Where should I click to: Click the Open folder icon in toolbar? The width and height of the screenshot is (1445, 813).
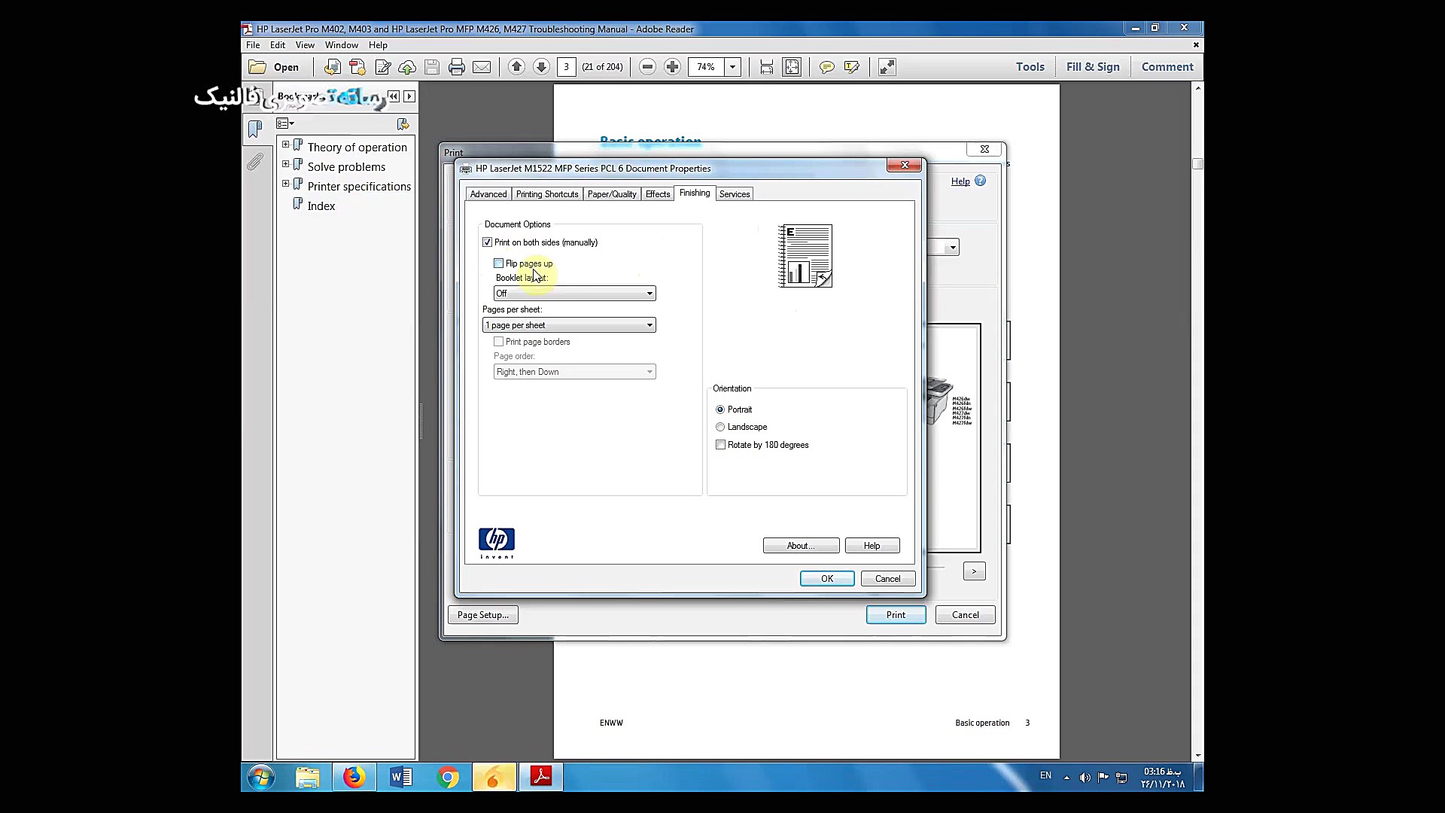(257, 67)
